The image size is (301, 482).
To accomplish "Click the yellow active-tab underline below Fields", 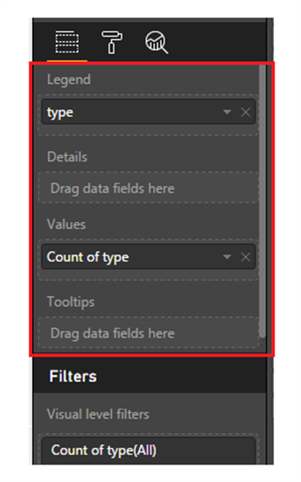I will tap(67, 61).
